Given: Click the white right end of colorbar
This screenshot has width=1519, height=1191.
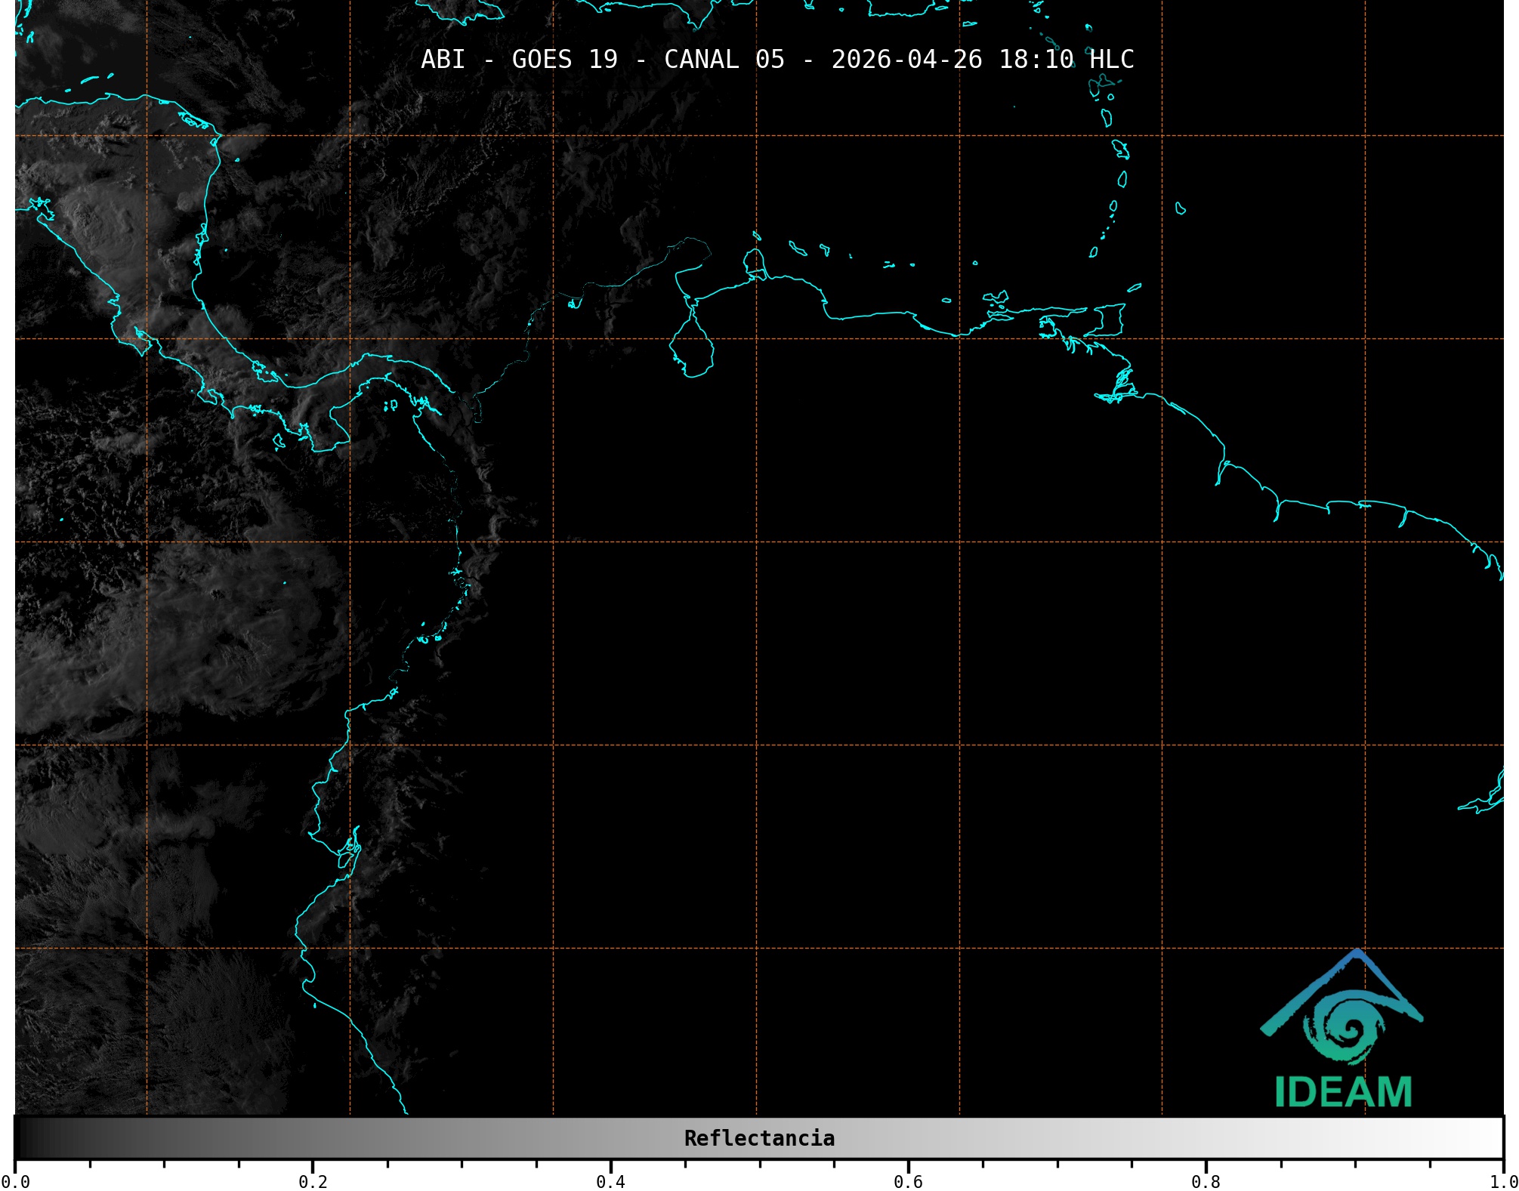Looking at the screenshot, I should pyautogui.click(x=1496, y=1138).
